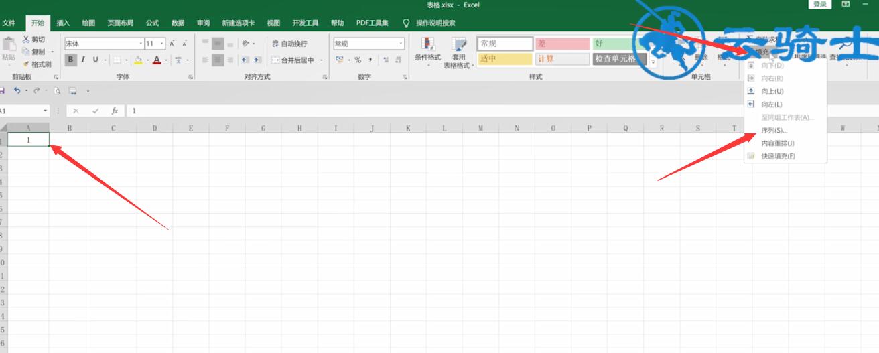
Task: Expand the font color dropdown arrow
Action: point(165,60)
